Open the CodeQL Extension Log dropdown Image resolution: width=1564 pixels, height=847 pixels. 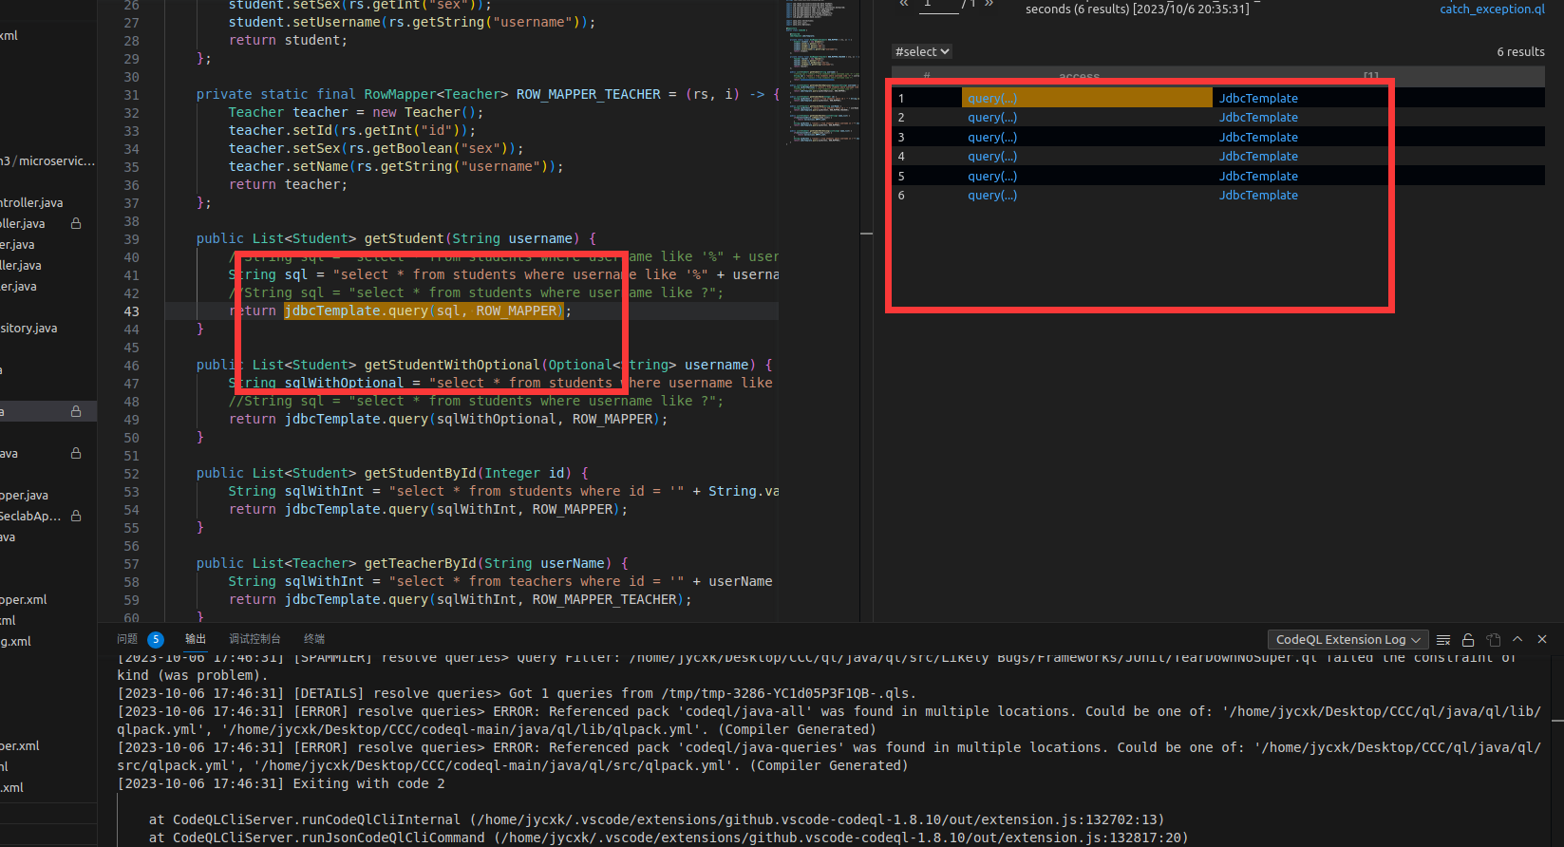[1347, 640]
